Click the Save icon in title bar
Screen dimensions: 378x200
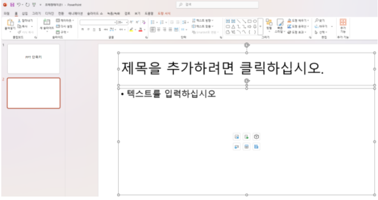tap(12, 4)
